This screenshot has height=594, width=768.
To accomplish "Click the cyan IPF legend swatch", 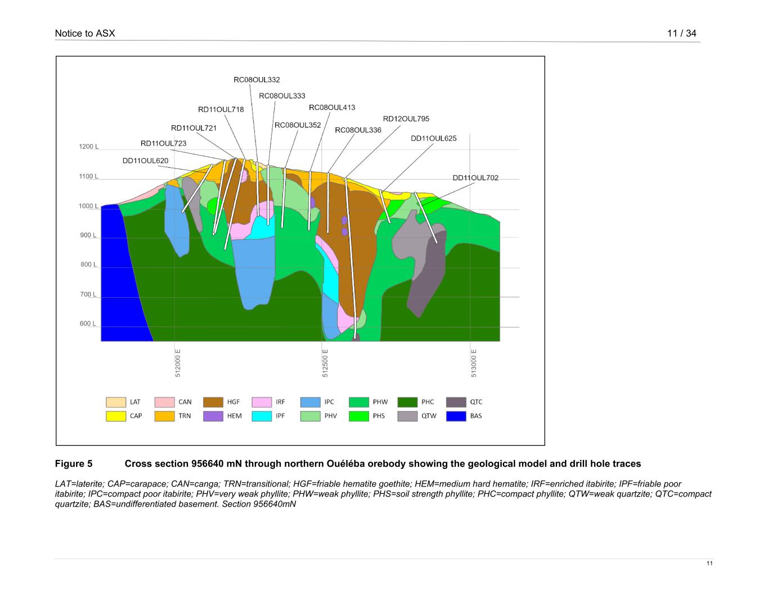I will (262, 416).
